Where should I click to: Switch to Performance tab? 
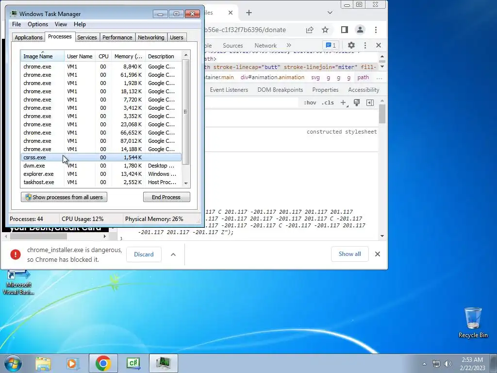(x=117, y=37)
